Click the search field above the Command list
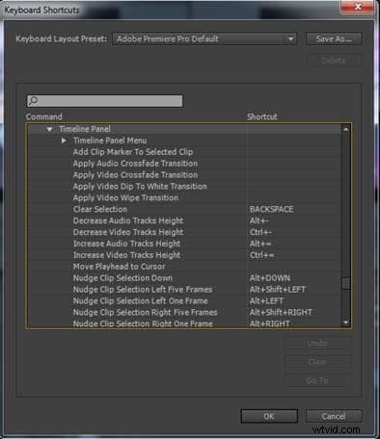 [105, 101]
